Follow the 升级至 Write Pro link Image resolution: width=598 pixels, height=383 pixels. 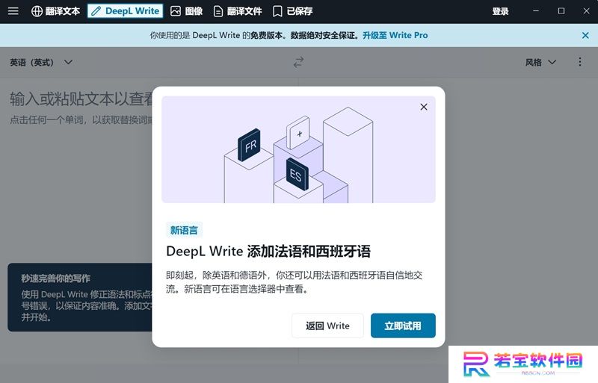tap(395, 35)
